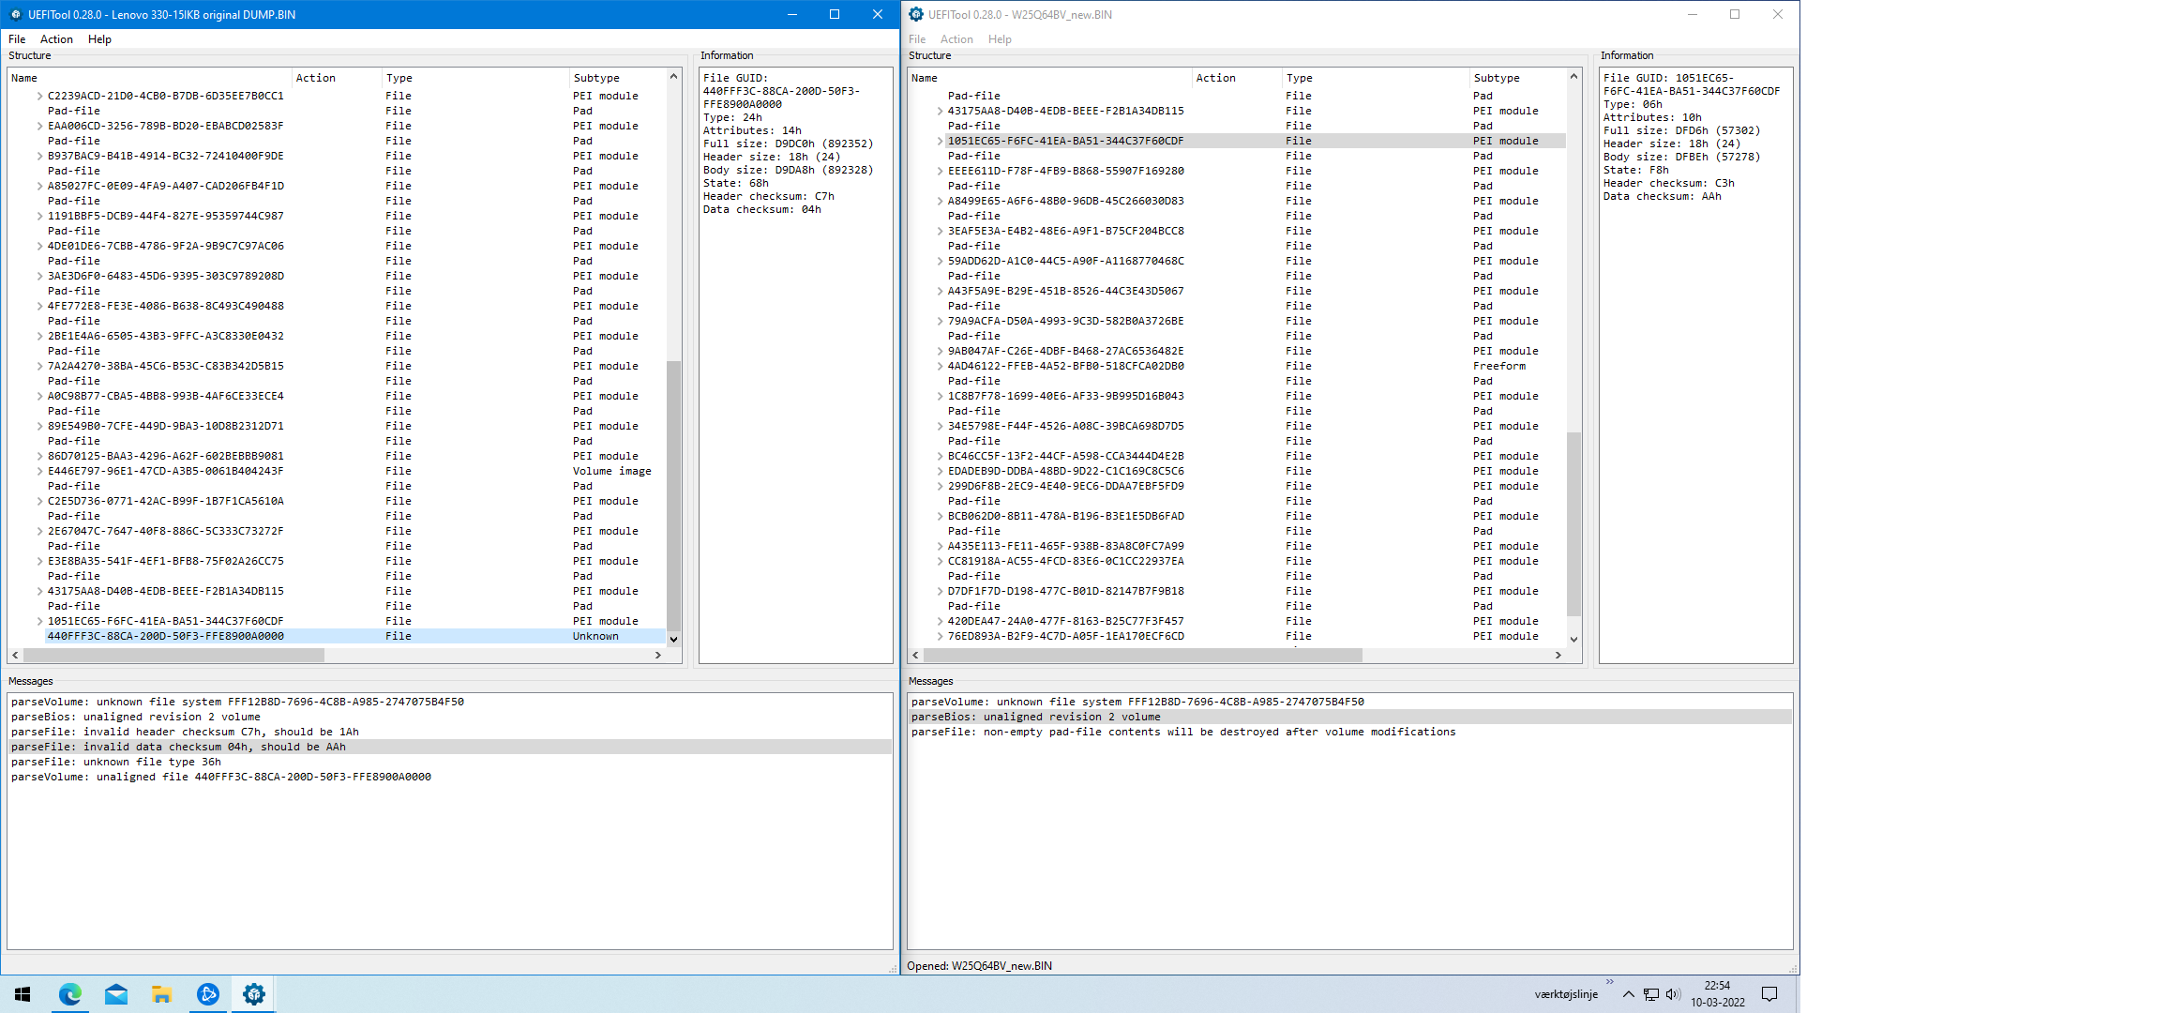The image size is (2168, 1013).
Task: Open volume control tray icon
Action: coord(1673,994)
